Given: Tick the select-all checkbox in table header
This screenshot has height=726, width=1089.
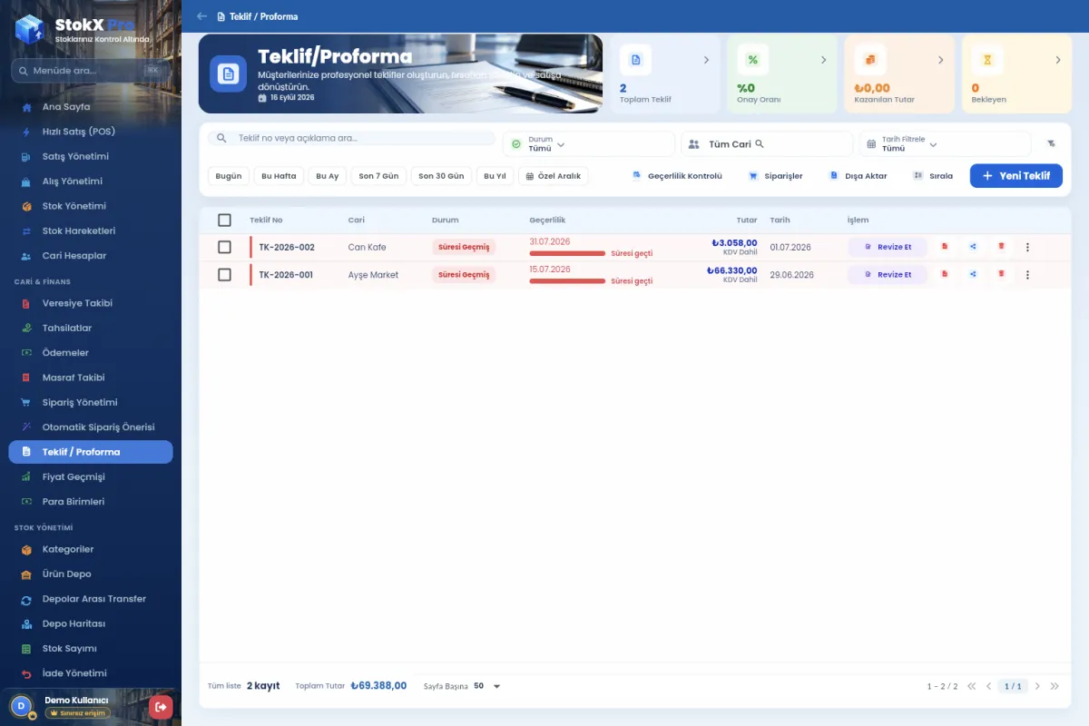Looking at the screenshot, I should pyautogui.click(x=224, y=220).
